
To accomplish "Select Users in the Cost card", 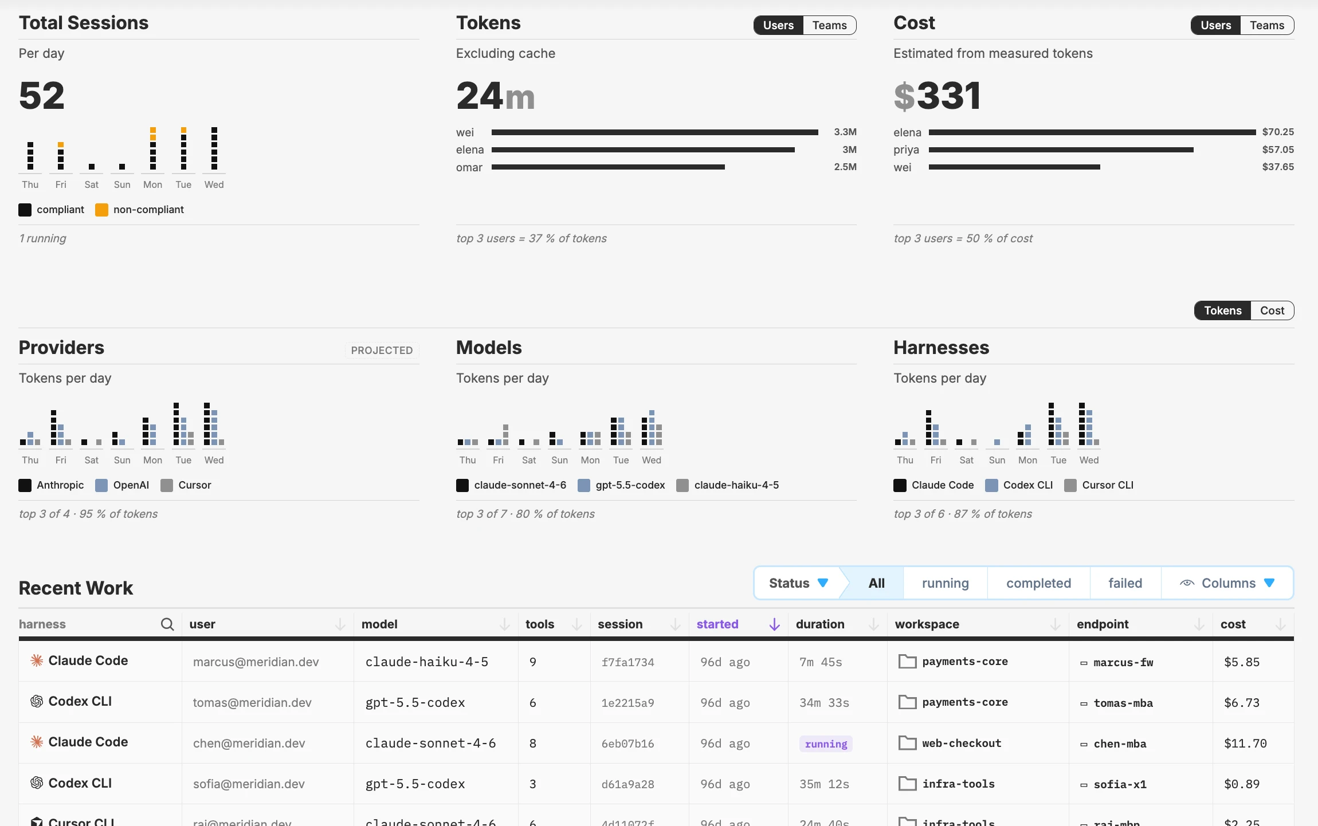I will [x=1215, y=25].
